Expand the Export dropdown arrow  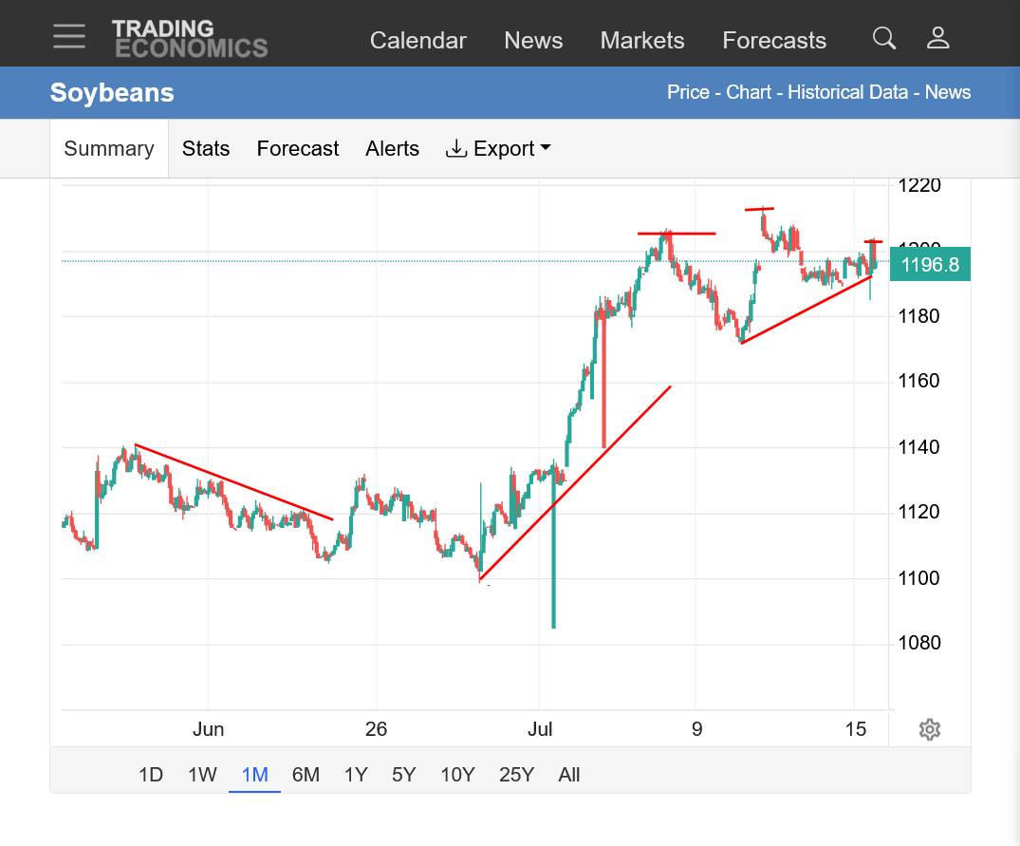point(546,148)
